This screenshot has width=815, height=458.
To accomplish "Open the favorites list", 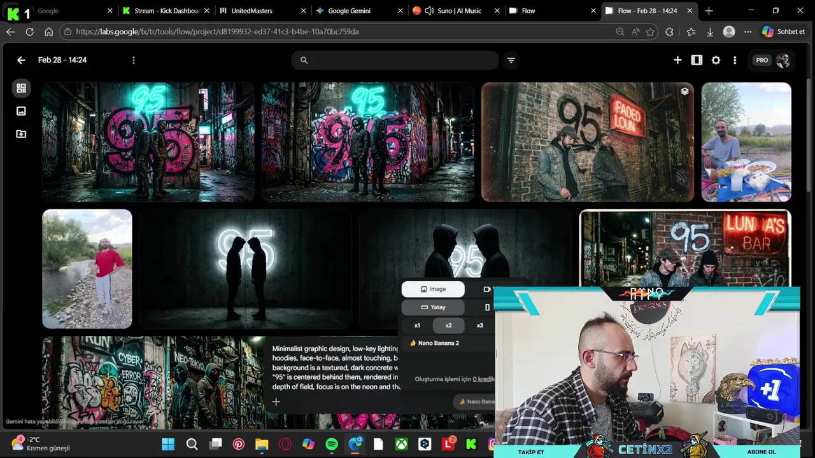I will click(x=691, y=32).
